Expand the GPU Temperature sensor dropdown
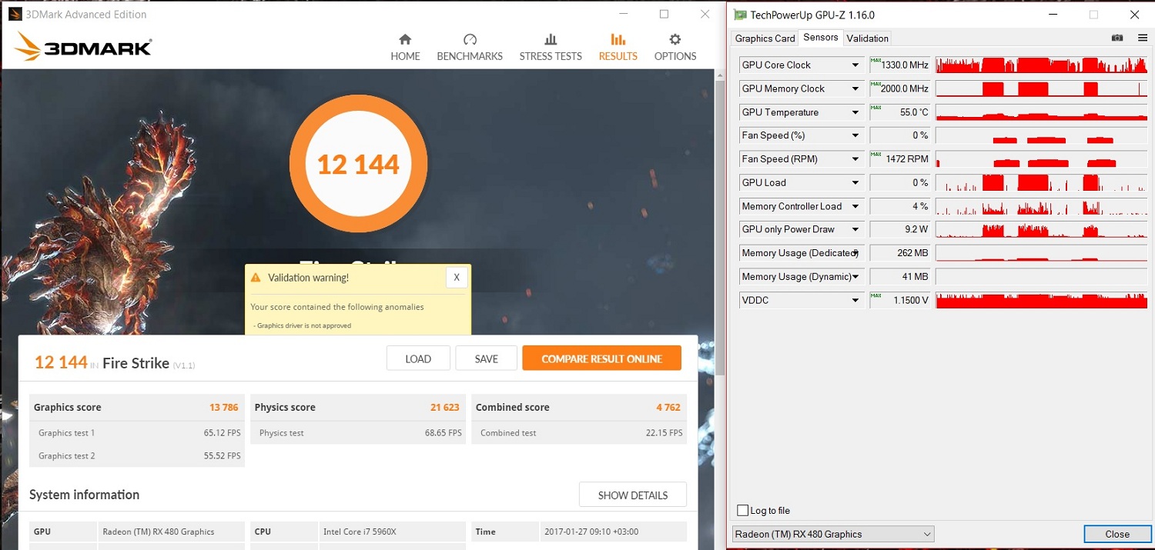Viewport: 1155px width, 550px height. 855,112
